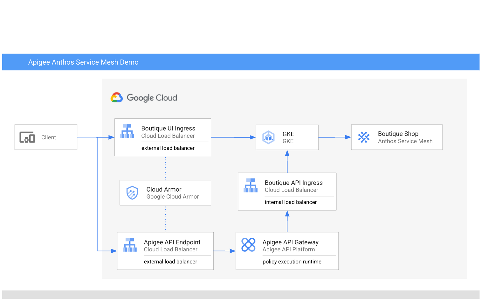
Task: Select the 'Google Cloud Armor' subtitle
Action: 173,197
